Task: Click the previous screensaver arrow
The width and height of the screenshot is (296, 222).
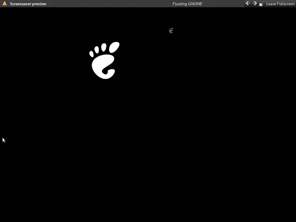Action: click(x=248, y=3)
